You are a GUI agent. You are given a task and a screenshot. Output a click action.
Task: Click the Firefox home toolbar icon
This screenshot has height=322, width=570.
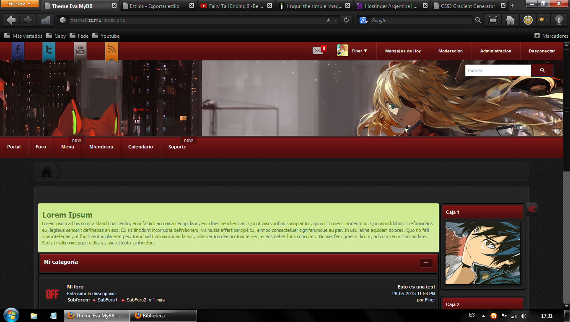click(x=510, y=20)
